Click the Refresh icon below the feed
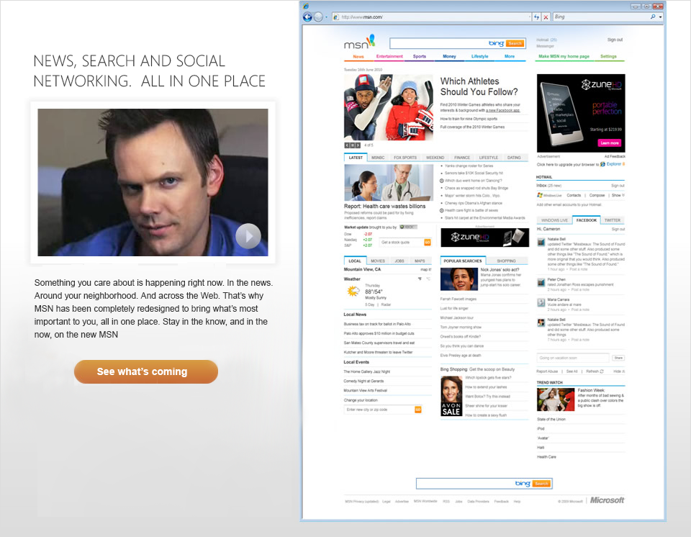This screenshot has height=537, width=691. [x=602, y=371]
